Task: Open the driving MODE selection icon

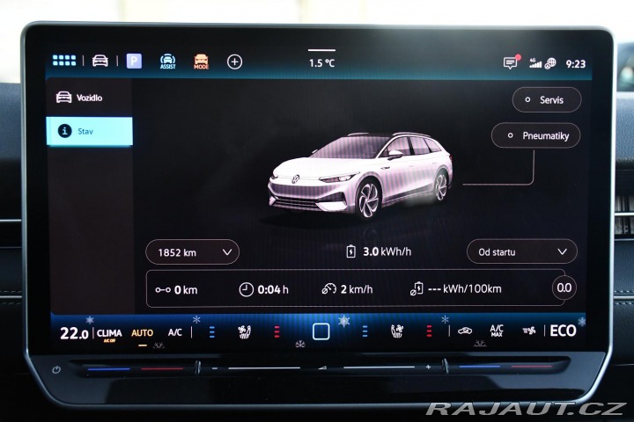Action: click(201, 62)
